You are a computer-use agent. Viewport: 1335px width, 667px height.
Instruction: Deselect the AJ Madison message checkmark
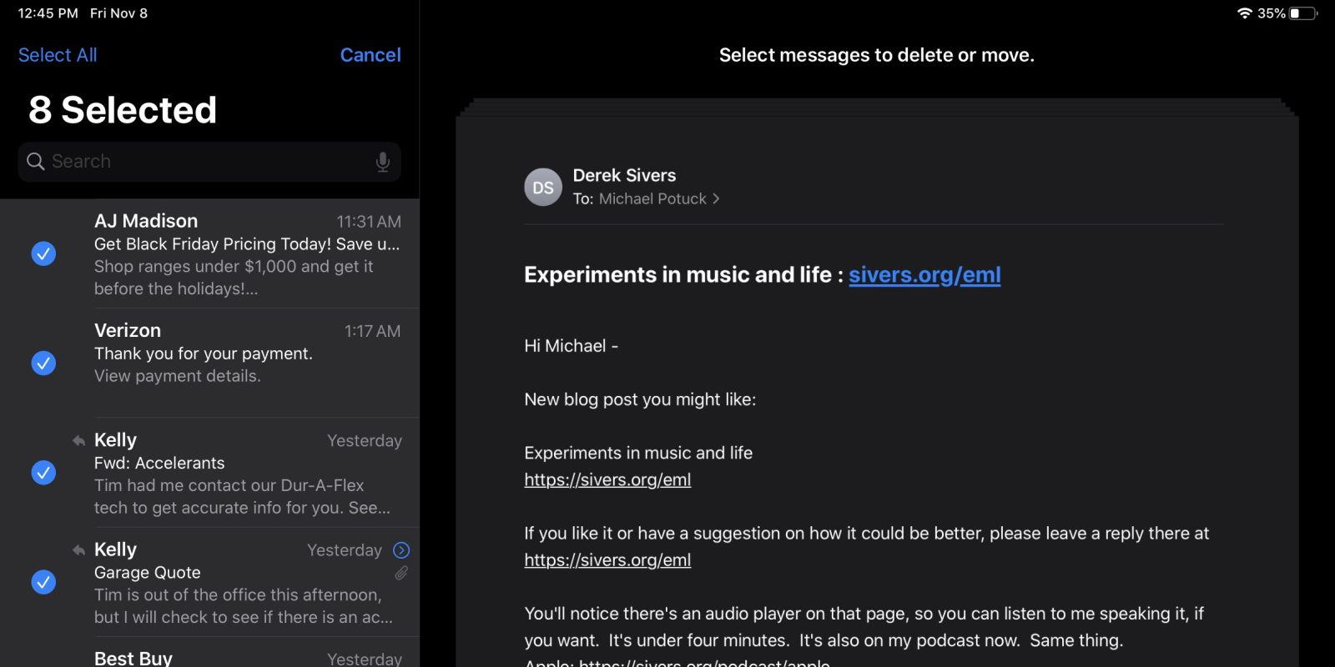pos(43,253)
